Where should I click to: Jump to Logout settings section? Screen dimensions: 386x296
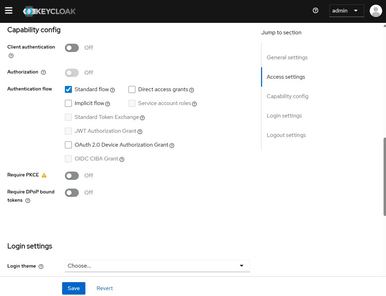click(x=286, y=135)
